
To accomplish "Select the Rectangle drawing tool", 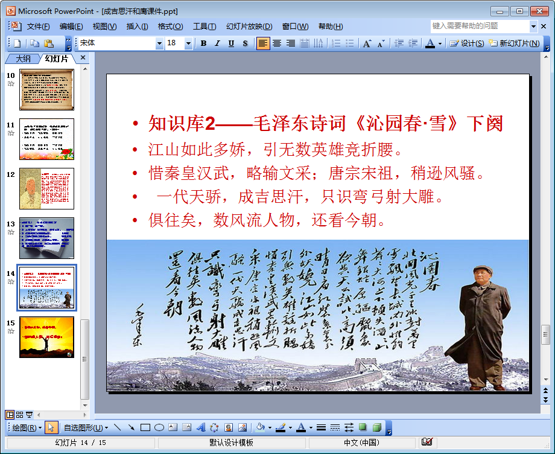I will pyautogui.click(x=145, y=428).
